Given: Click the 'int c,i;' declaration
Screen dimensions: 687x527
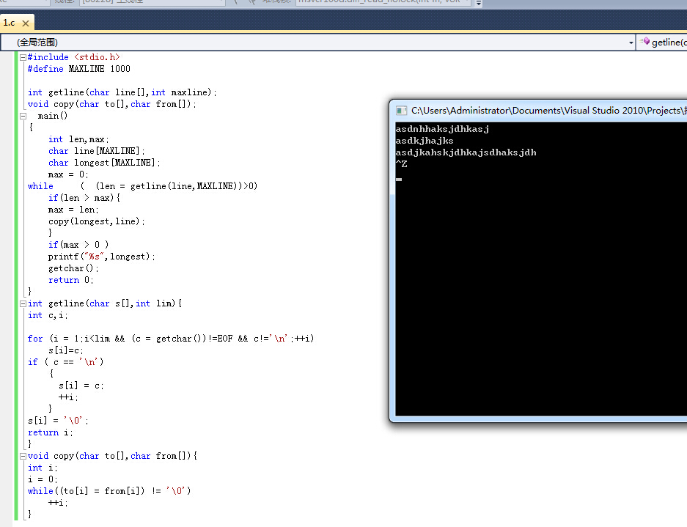Looking at the screenshot, I should tap(48, 315).
